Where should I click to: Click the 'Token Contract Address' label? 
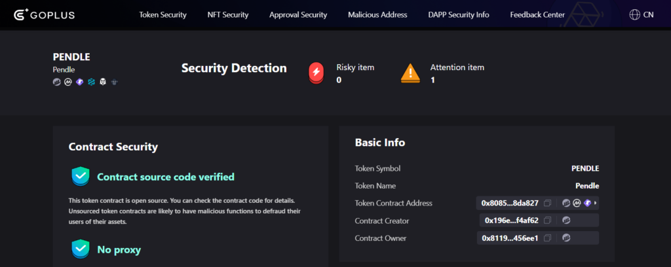tap(394, 204)
